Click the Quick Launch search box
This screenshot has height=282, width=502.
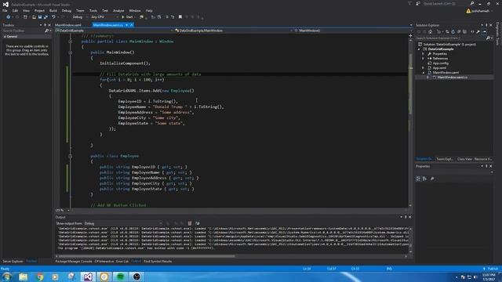446,3
